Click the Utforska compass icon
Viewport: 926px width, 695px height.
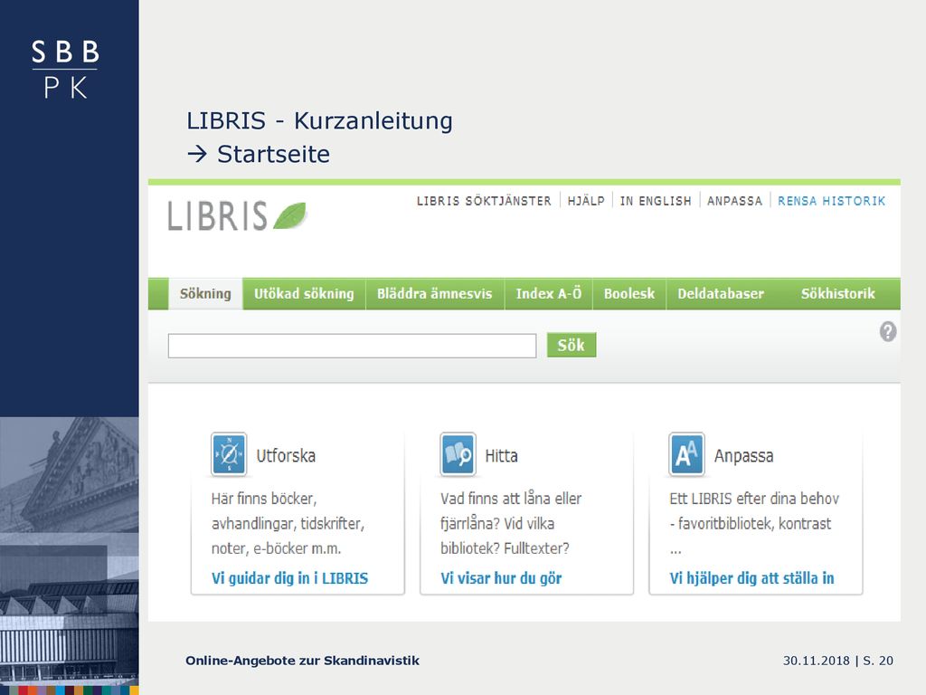tap(229, 454)
